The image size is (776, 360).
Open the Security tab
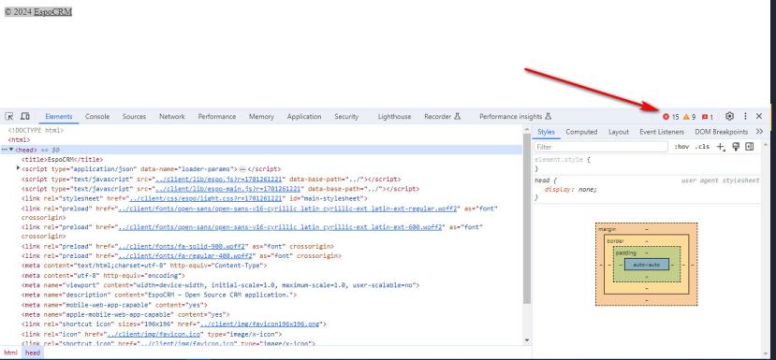point(346,117)
